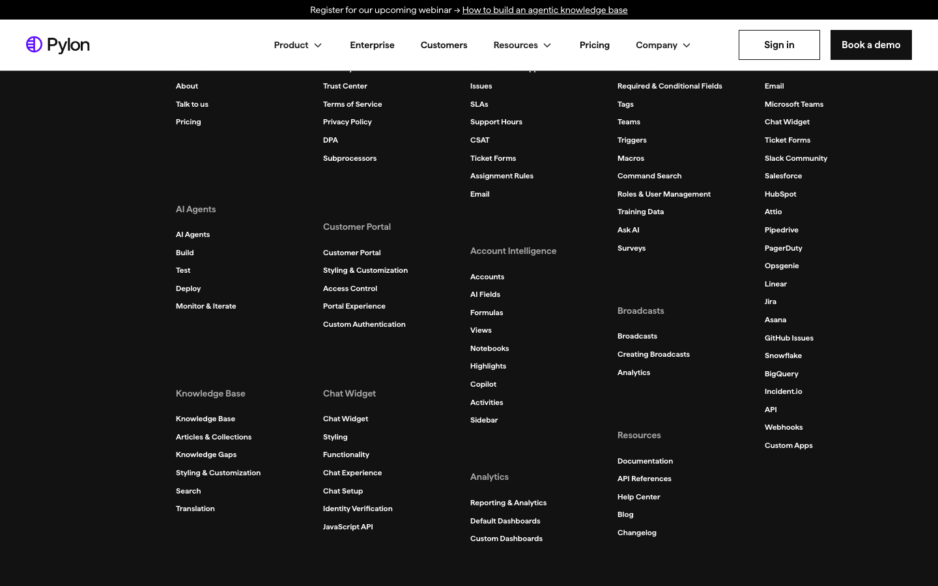This screenshot has height=586, width=938.
Task: Visit the Monitor & Iterate link
Action: click(206, 306)
